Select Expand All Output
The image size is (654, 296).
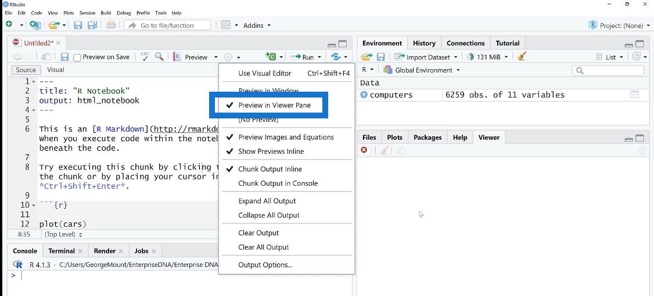[267, 201]
